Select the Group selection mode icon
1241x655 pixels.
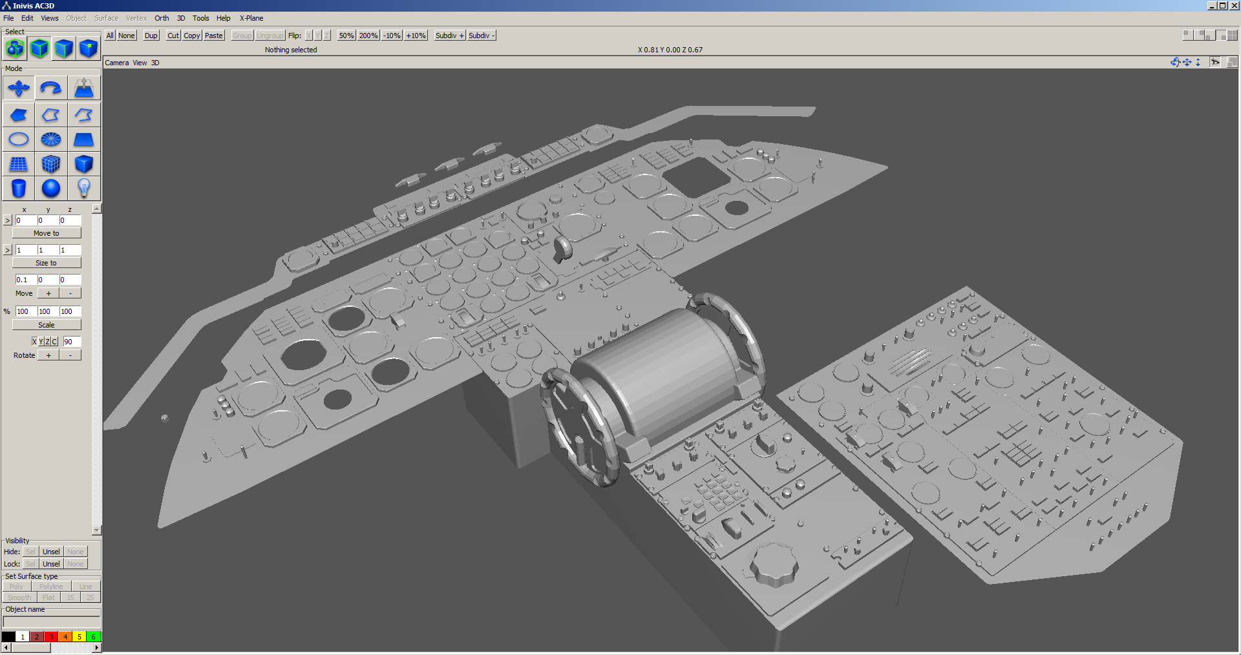(15, 48)
